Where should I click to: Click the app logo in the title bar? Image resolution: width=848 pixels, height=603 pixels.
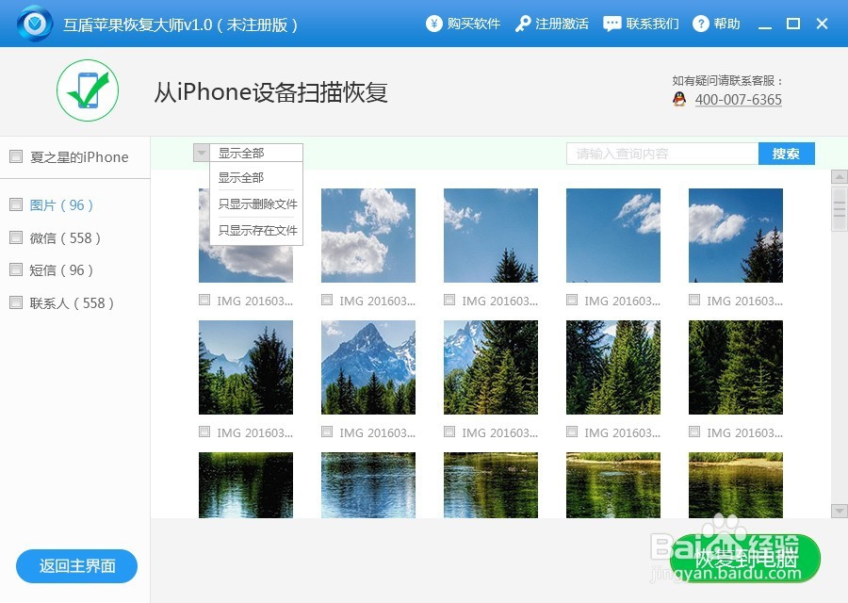tap(35, 24)
